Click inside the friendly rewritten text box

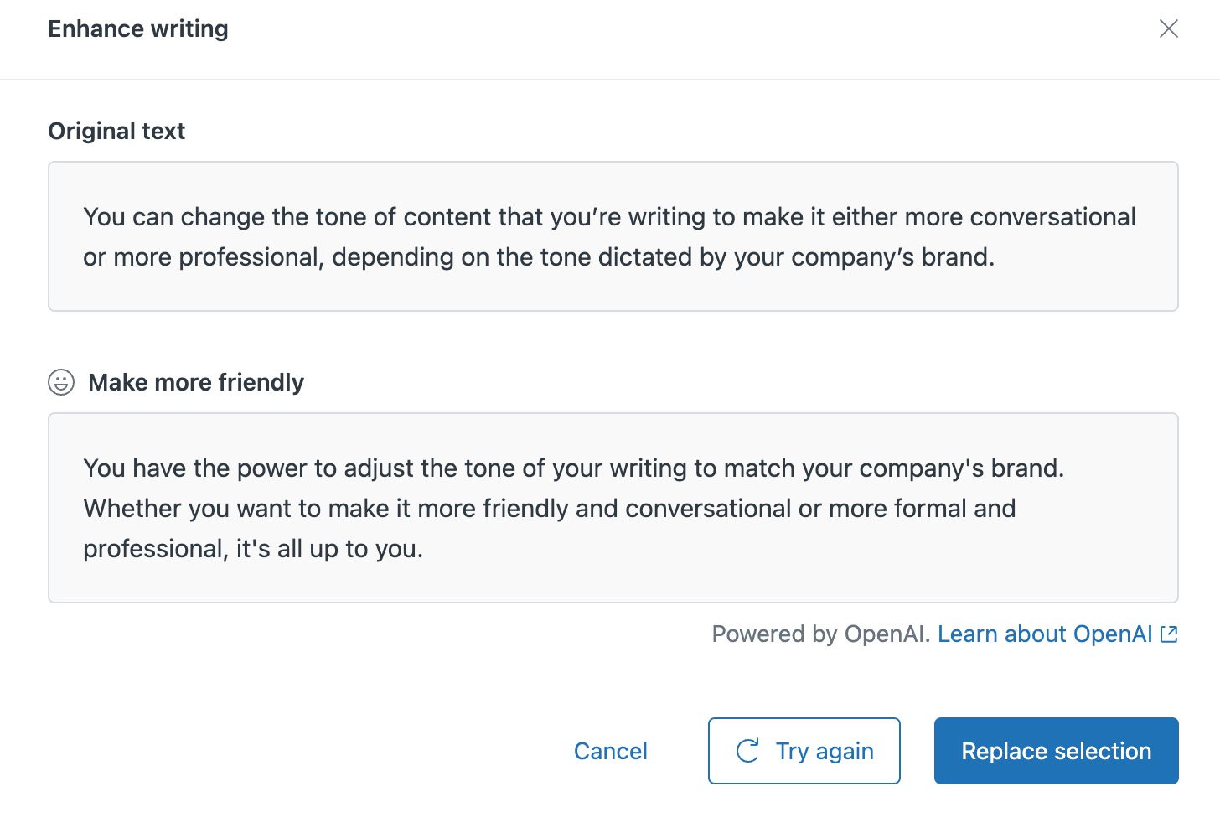pyautogui.click(x=613, y=508)
